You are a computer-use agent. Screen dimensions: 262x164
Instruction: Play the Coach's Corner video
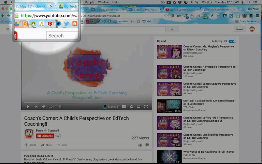pos(28,107)
